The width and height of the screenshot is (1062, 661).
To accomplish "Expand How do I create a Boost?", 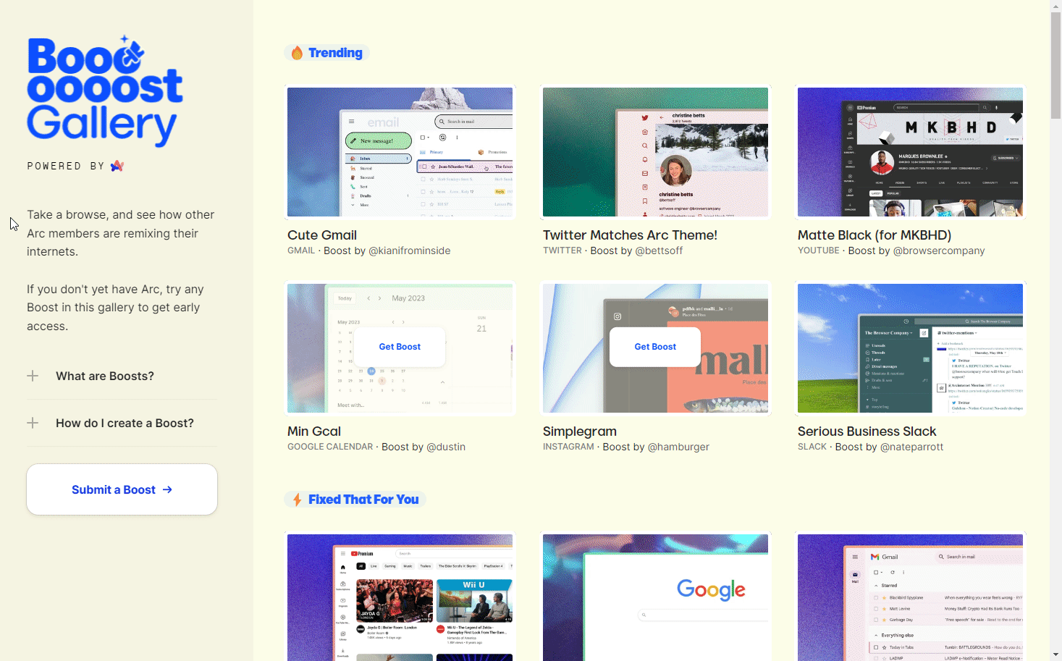I will click(x=122, y=423).
